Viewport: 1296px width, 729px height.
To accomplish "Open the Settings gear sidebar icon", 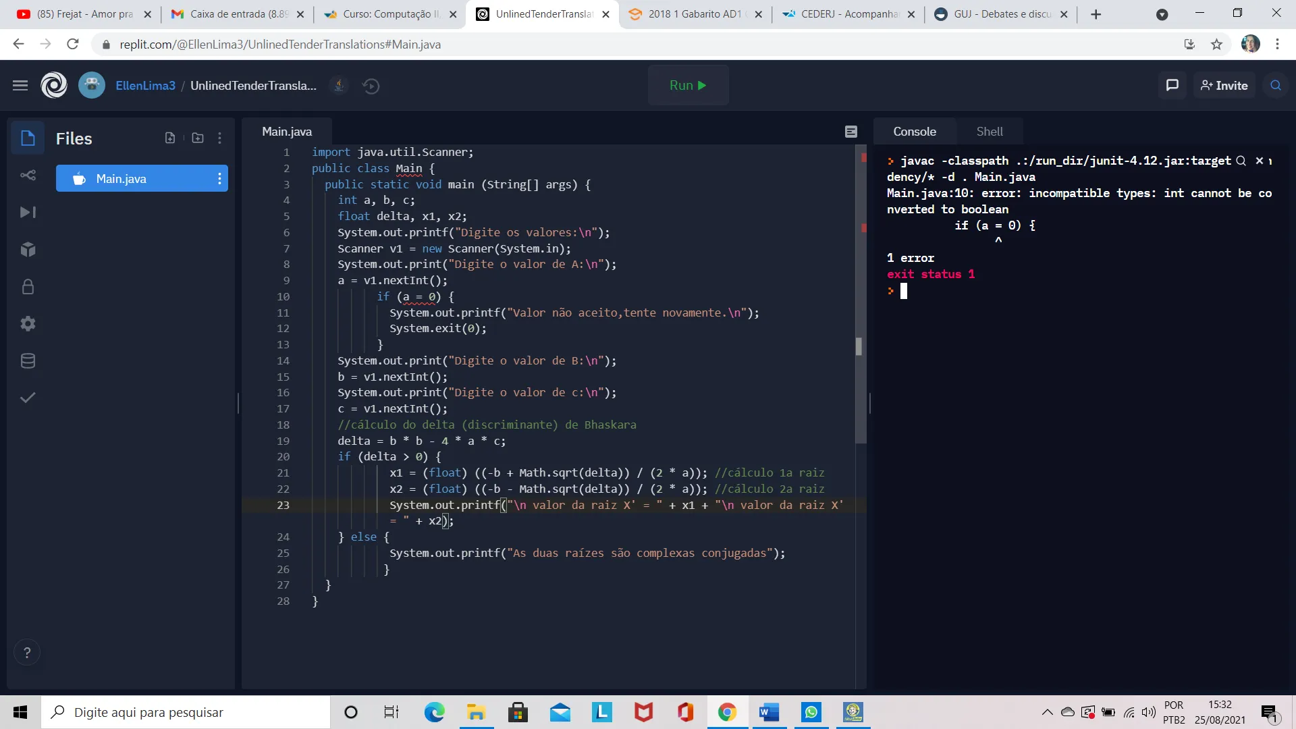I will 28,324.
